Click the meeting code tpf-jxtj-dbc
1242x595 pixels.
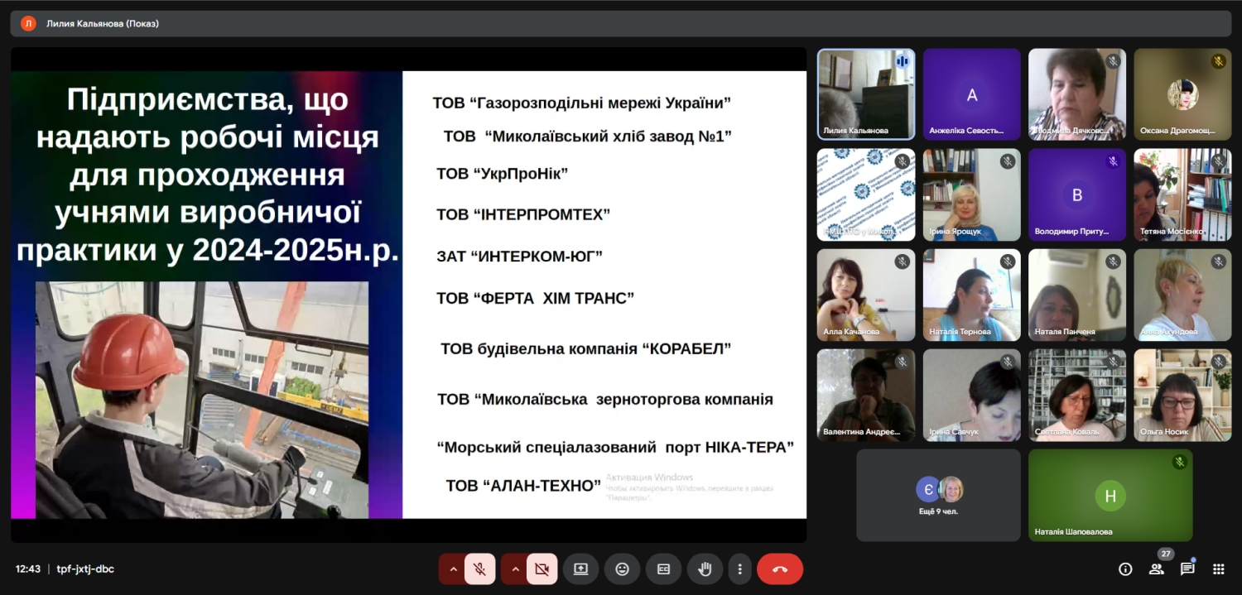pyautogui.click(x=85, y=569)
